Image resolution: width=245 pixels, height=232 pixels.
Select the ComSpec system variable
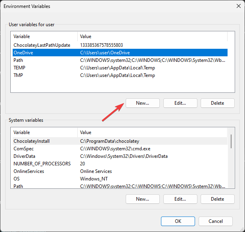click(x=23, y=149)
